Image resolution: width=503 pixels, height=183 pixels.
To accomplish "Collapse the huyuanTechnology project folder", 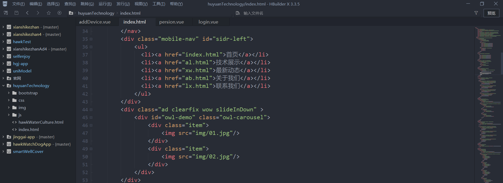I will 3,85.
